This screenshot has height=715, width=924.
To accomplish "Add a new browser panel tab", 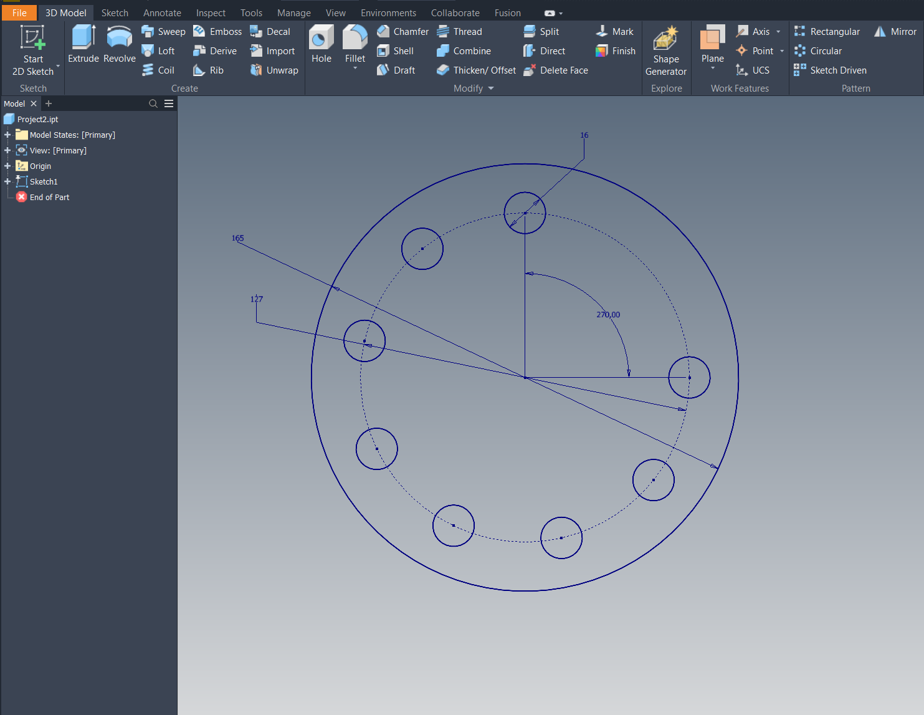I will click(49, 103).
